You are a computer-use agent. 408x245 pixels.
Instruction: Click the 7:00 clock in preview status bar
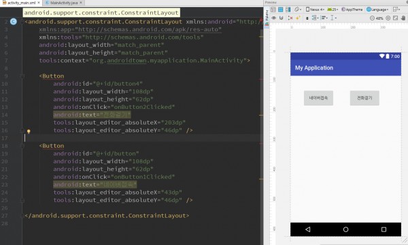click(x=395, y=56)
